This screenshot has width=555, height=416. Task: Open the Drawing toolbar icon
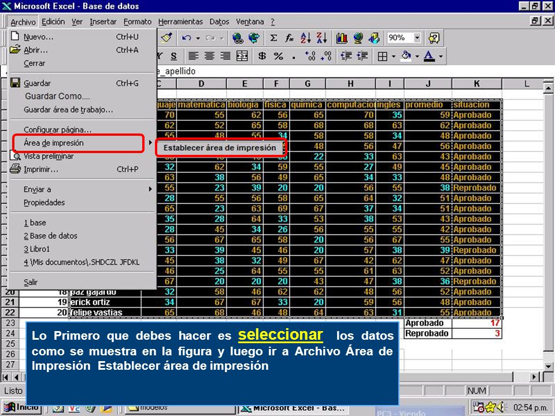[x=374, y=38]
